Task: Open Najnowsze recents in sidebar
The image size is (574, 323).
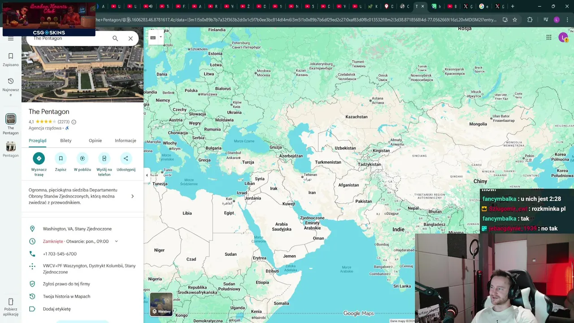Action: pyautogui.click(x=11, y=87)
